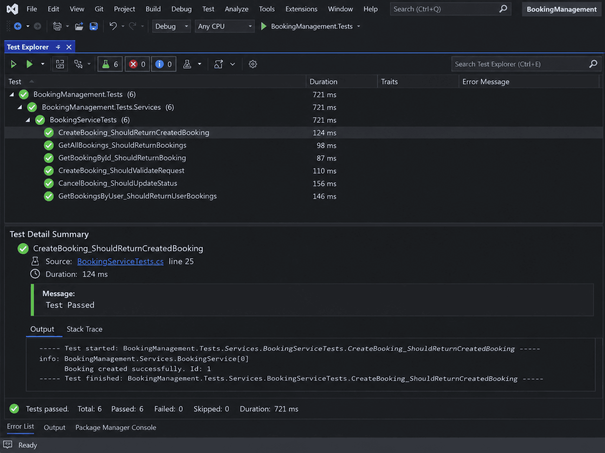Open the Analyze menu
This screenshot has width=605, height=453.
point(236,9)
